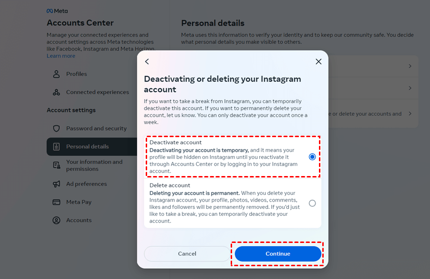Click the Meta Pay card icon
430x279 pixels.
point(56,202)
